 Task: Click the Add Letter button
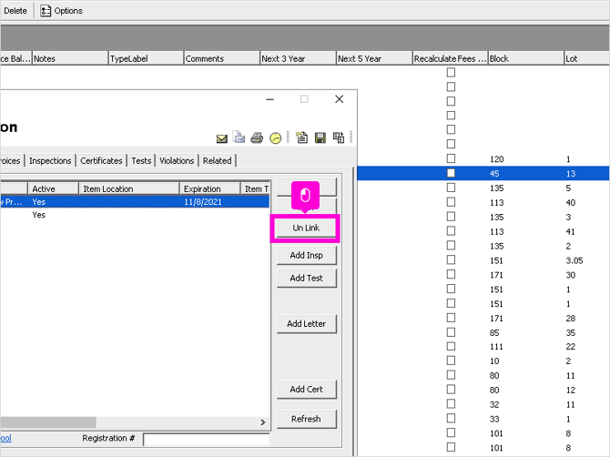coord(306,324)
